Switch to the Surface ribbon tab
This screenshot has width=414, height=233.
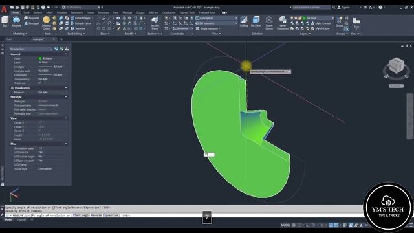point(38,13)
